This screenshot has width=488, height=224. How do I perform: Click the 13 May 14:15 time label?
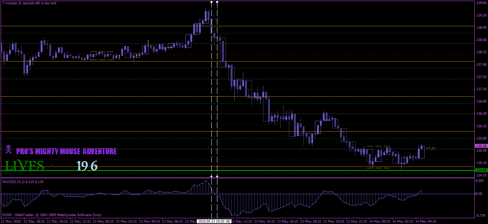[x=265, y=221]
